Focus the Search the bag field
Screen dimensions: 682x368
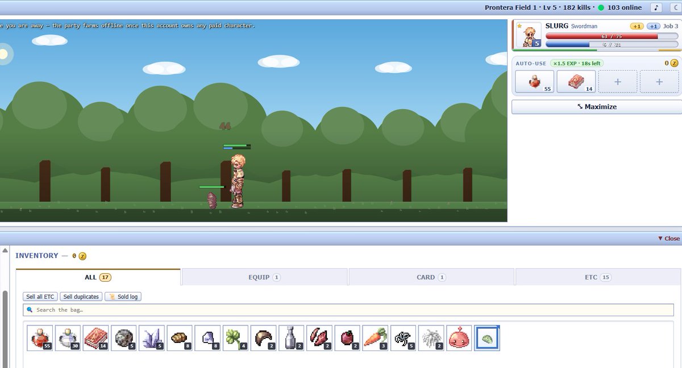pos(348,310)
